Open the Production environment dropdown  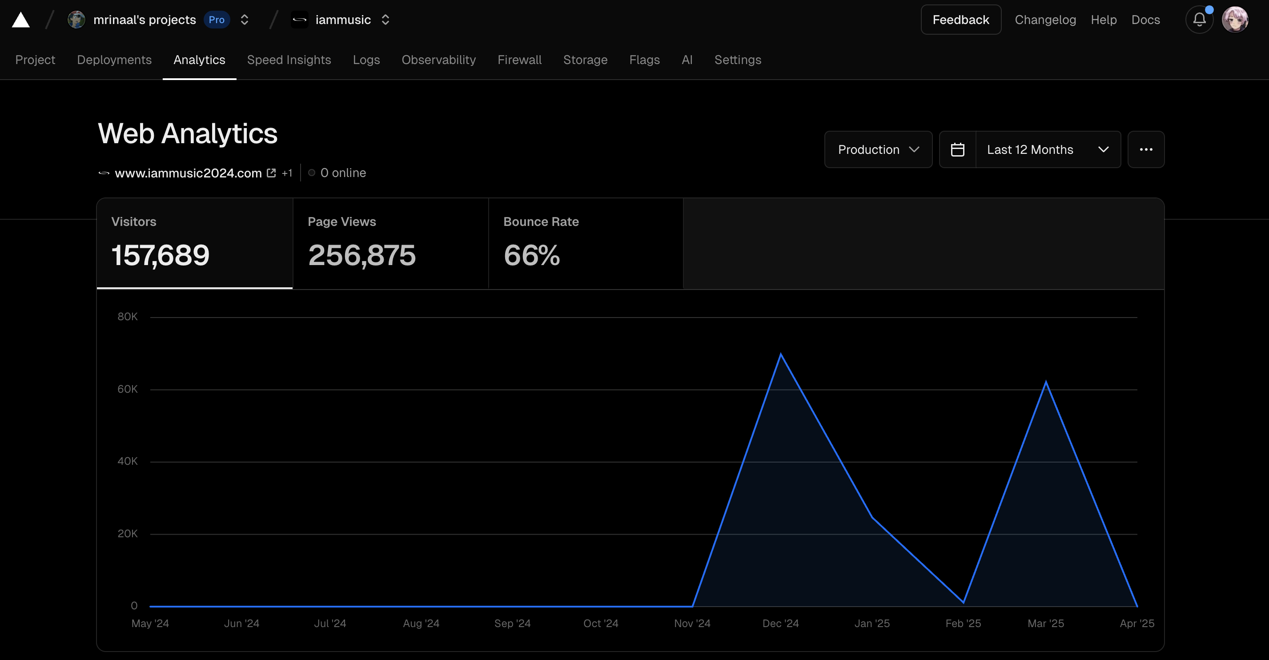[x=878, y=149]
